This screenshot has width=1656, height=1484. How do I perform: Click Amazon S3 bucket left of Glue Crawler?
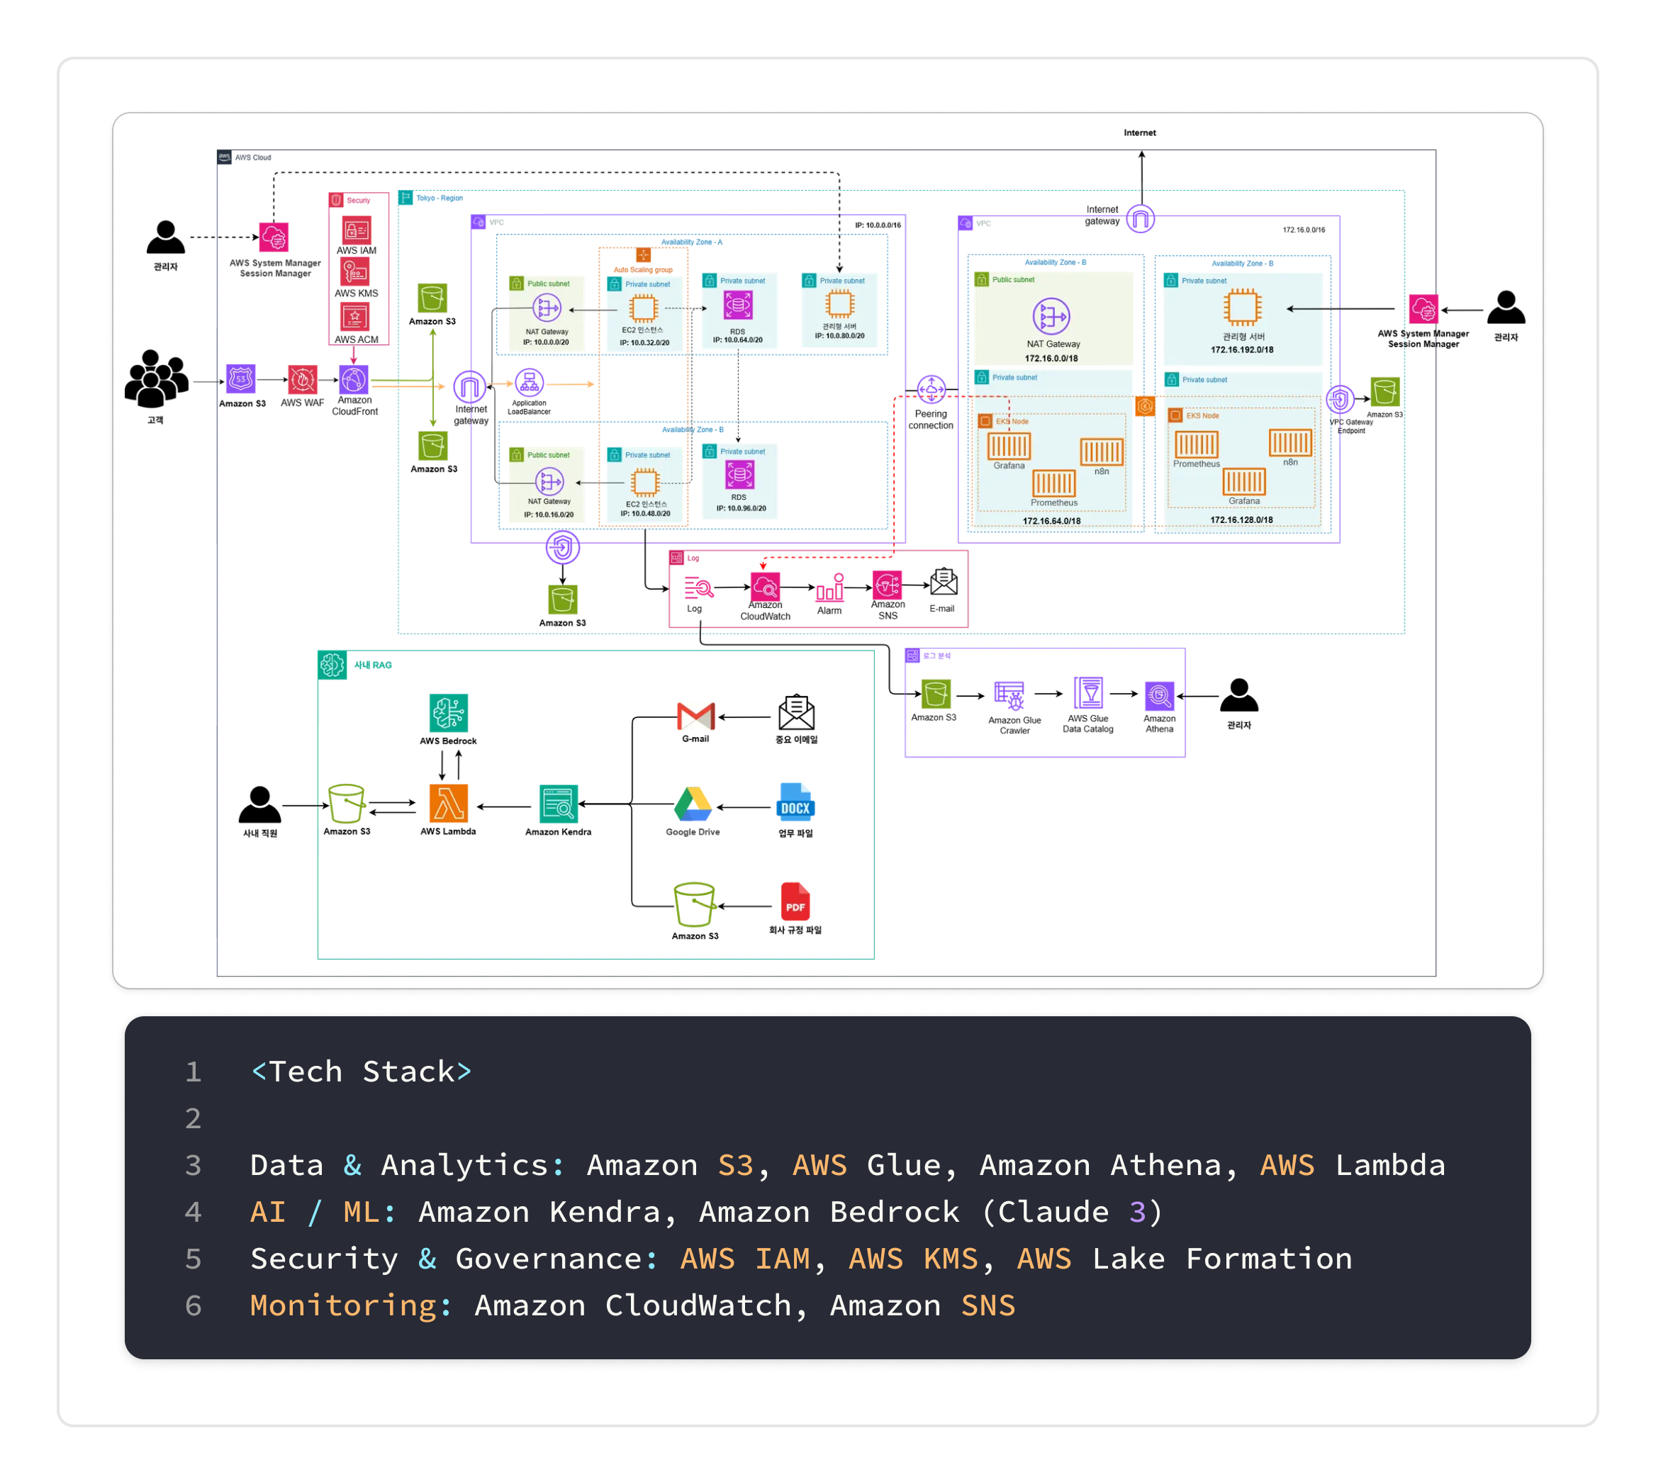point(936,695)
